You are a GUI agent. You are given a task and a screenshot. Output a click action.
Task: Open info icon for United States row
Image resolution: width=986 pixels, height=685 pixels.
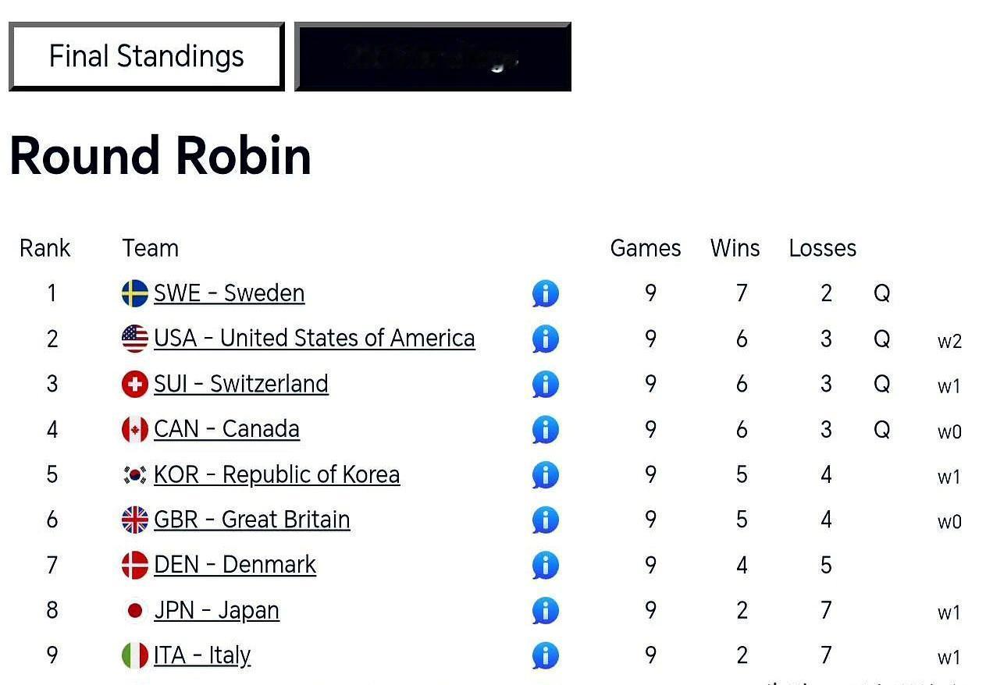[546, 339]
